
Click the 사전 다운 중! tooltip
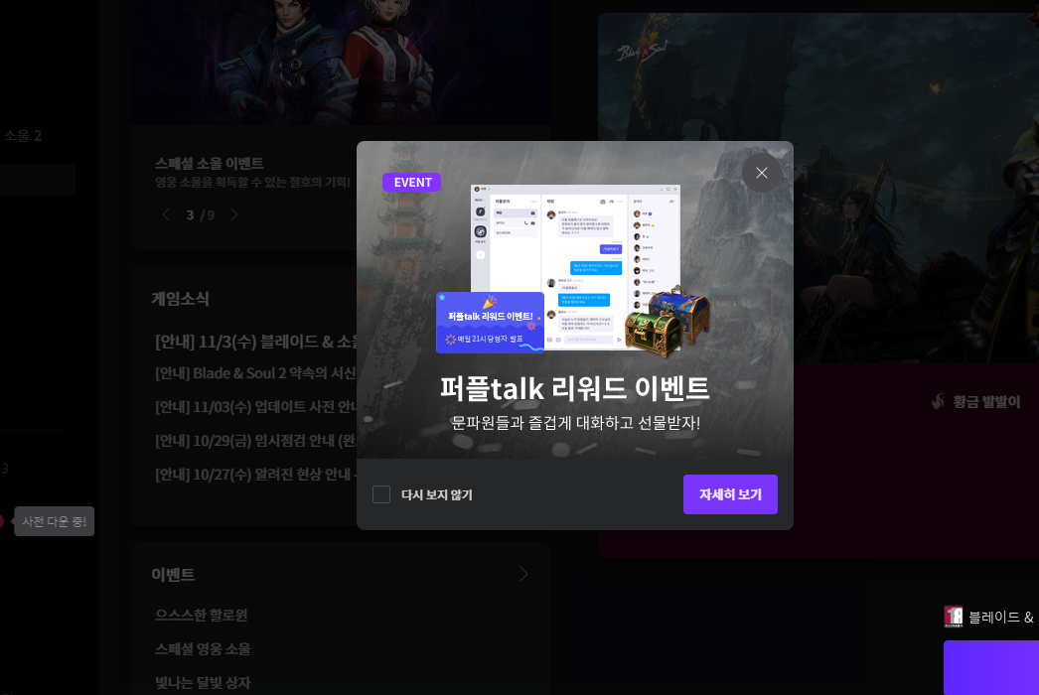(x=55, y=521)
